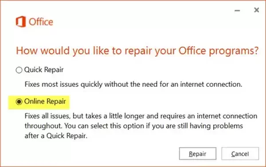Close the Office repair dialog
Image resolution: width=266 pixels, height=167 pixels.
pos(256,10)
